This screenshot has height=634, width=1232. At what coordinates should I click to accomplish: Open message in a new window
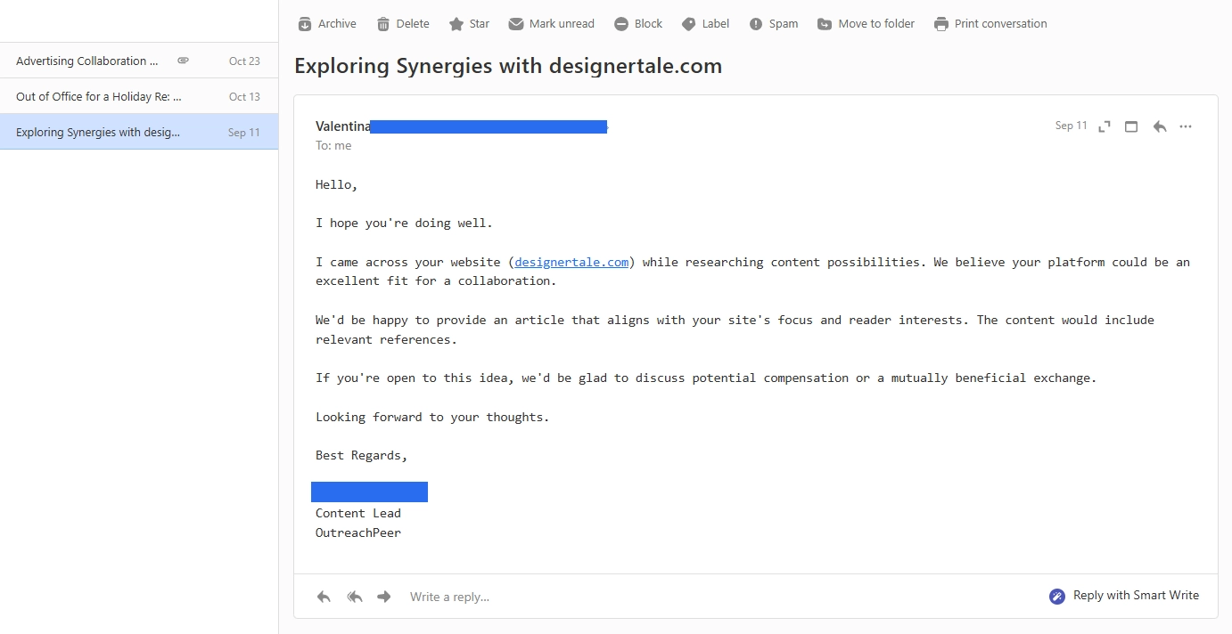tap(1131, 126)
